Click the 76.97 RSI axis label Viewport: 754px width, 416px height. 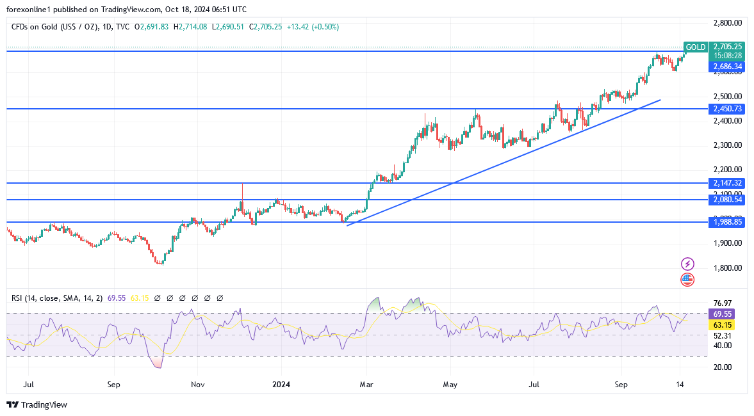click(722, 303)
